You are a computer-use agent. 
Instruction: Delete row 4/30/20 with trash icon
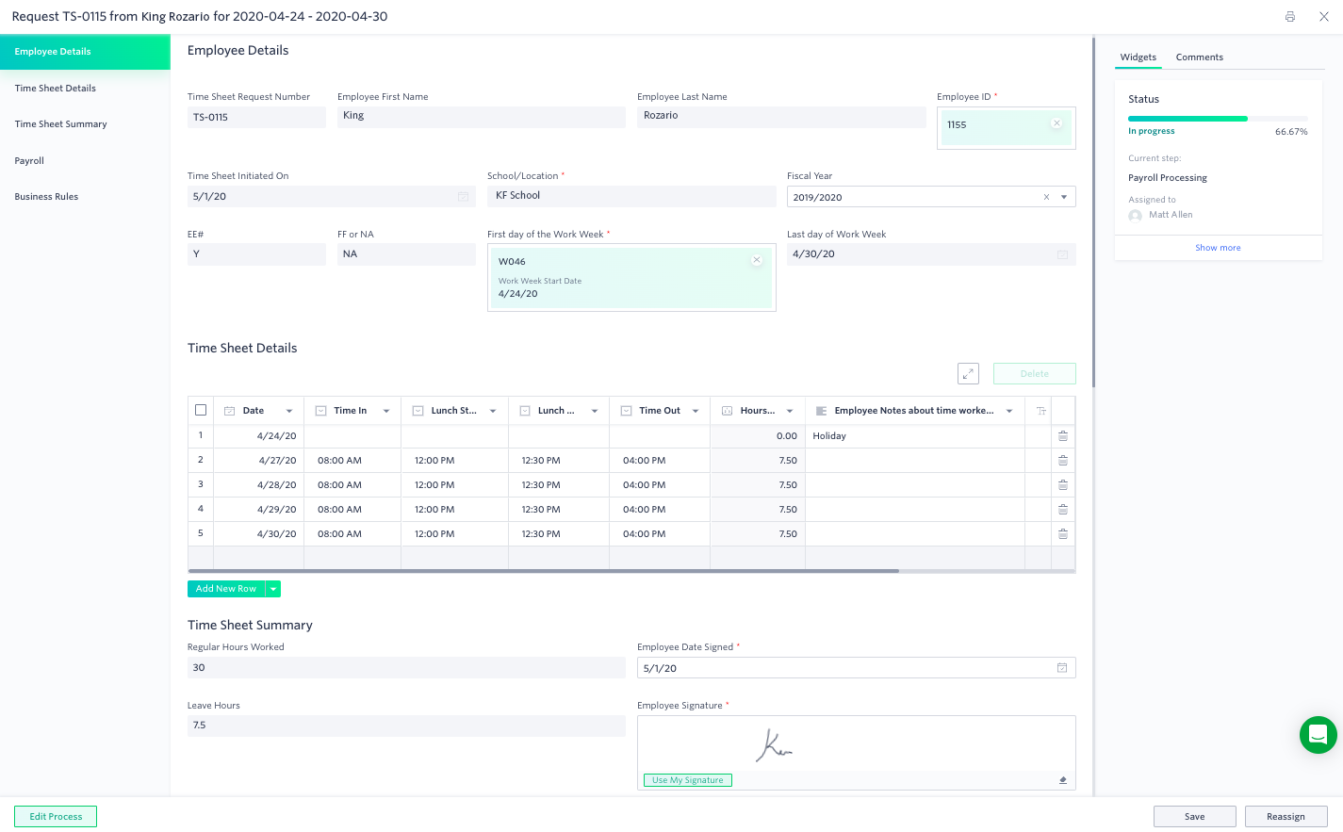pyautogui.click(x=1063, y=534)
